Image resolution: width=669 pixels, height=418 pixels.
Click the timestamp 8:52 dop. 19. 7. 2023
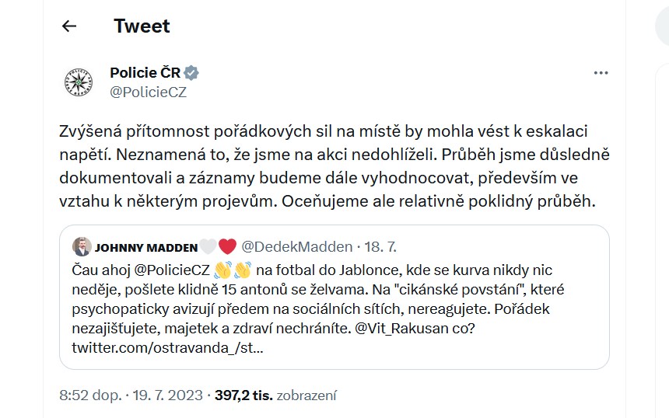(x=131, y=395)
